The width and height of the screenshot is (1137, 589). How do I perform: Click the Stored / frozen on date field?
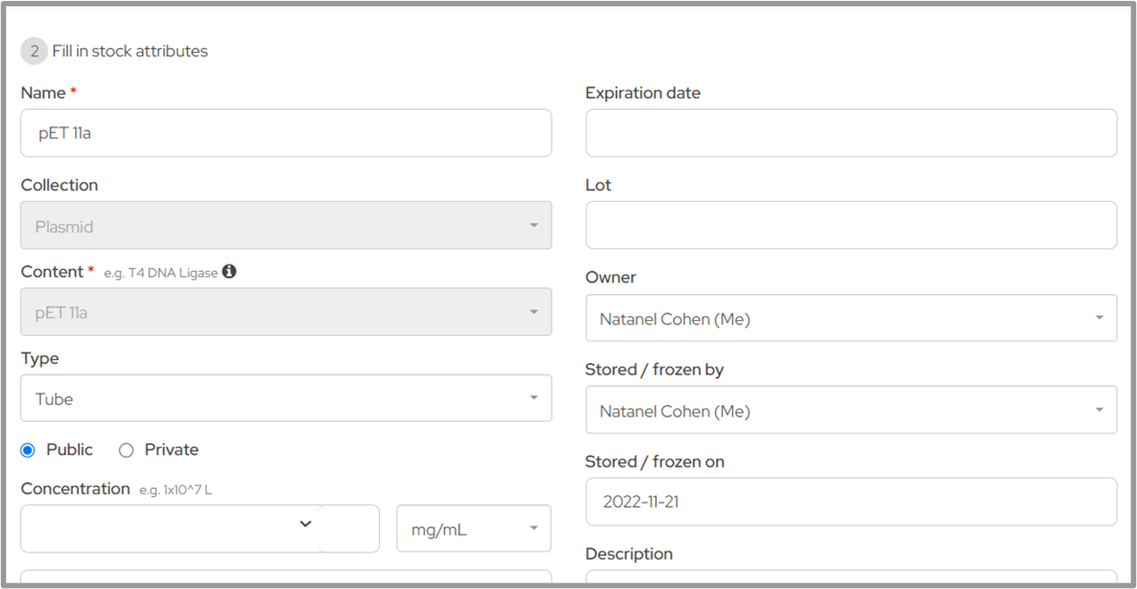pyautogui.click(x=850, y=501)
